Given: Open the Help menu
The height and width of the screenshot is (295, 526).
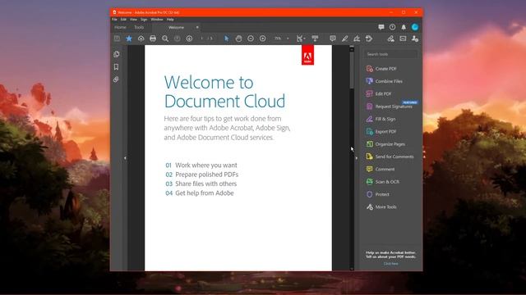Looking at the screenshot, I should [170, 20].
